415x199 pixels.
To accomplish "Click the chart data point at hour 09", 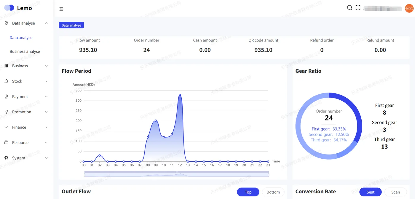I will click(x=156, y=120).
